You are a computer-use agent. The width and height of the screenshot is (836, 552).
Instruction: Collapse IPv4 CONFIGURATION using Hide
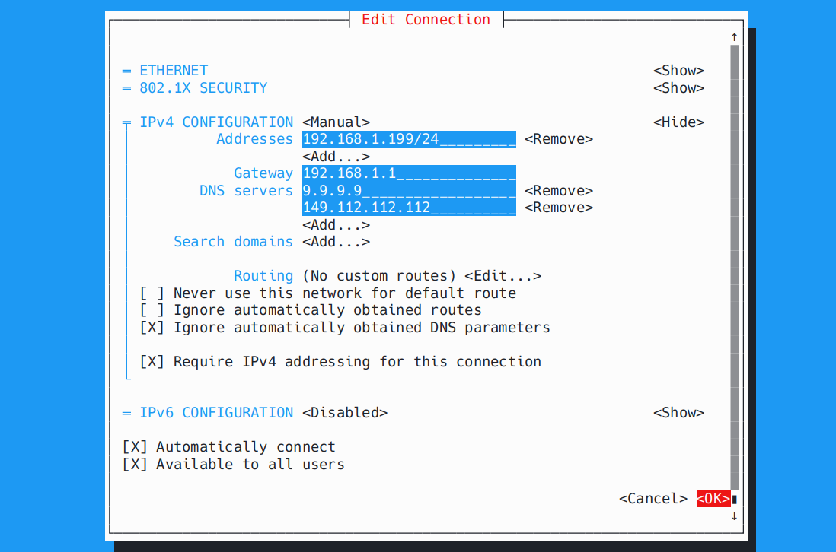click(x=677, y=122)
